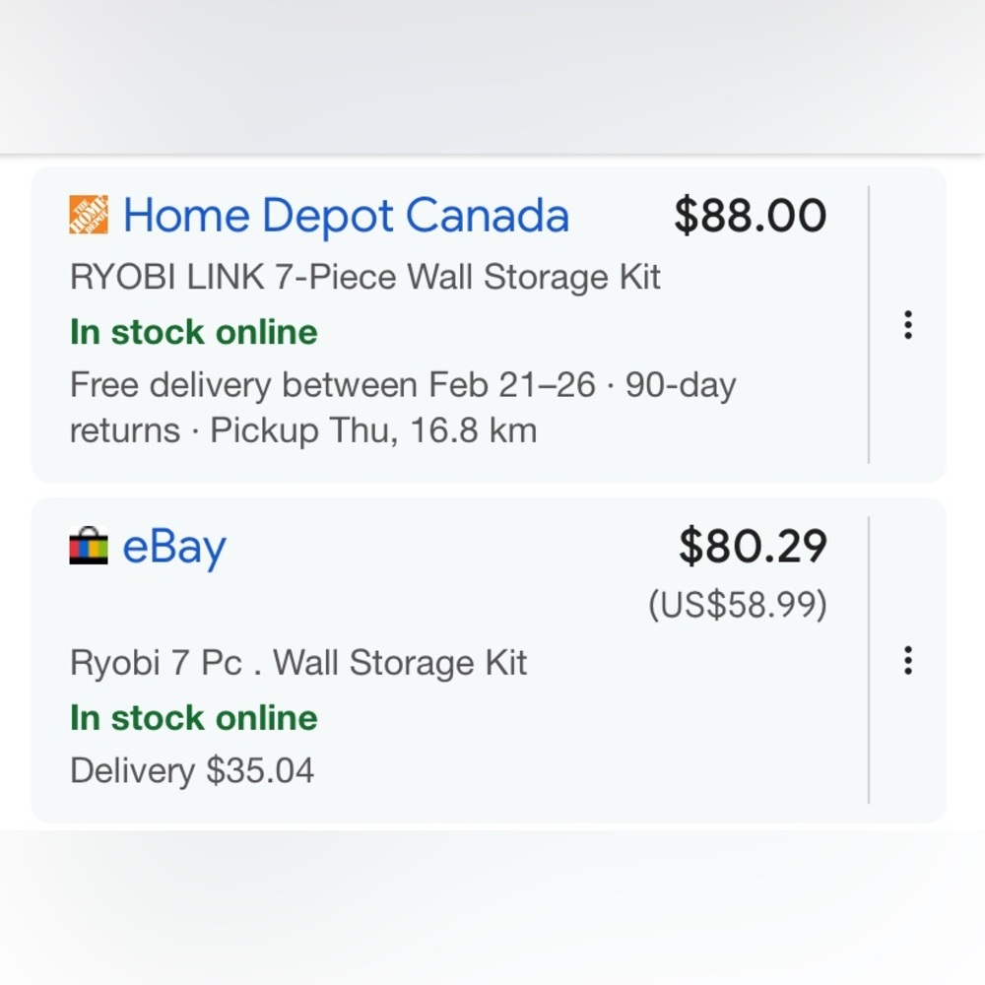Click eBay's In stock online status
This screenshot has width=985, height=985.
point(193,717)
